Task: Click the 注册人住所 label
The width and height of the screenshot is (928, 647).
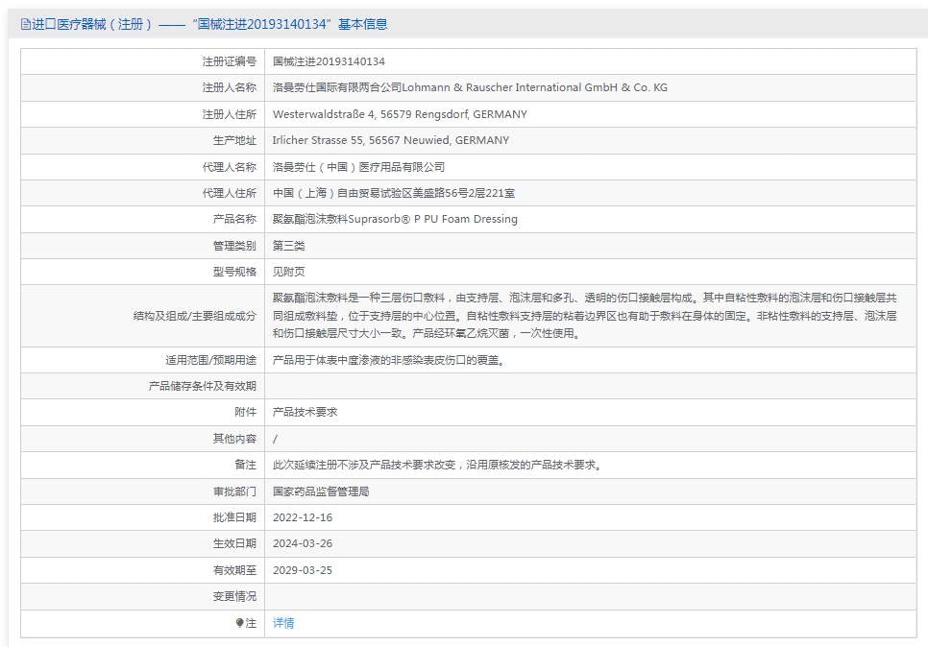Action: [x=229, y=114]
